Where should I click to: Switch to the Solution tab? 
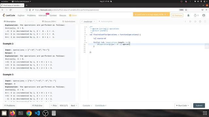pos(29,21)
